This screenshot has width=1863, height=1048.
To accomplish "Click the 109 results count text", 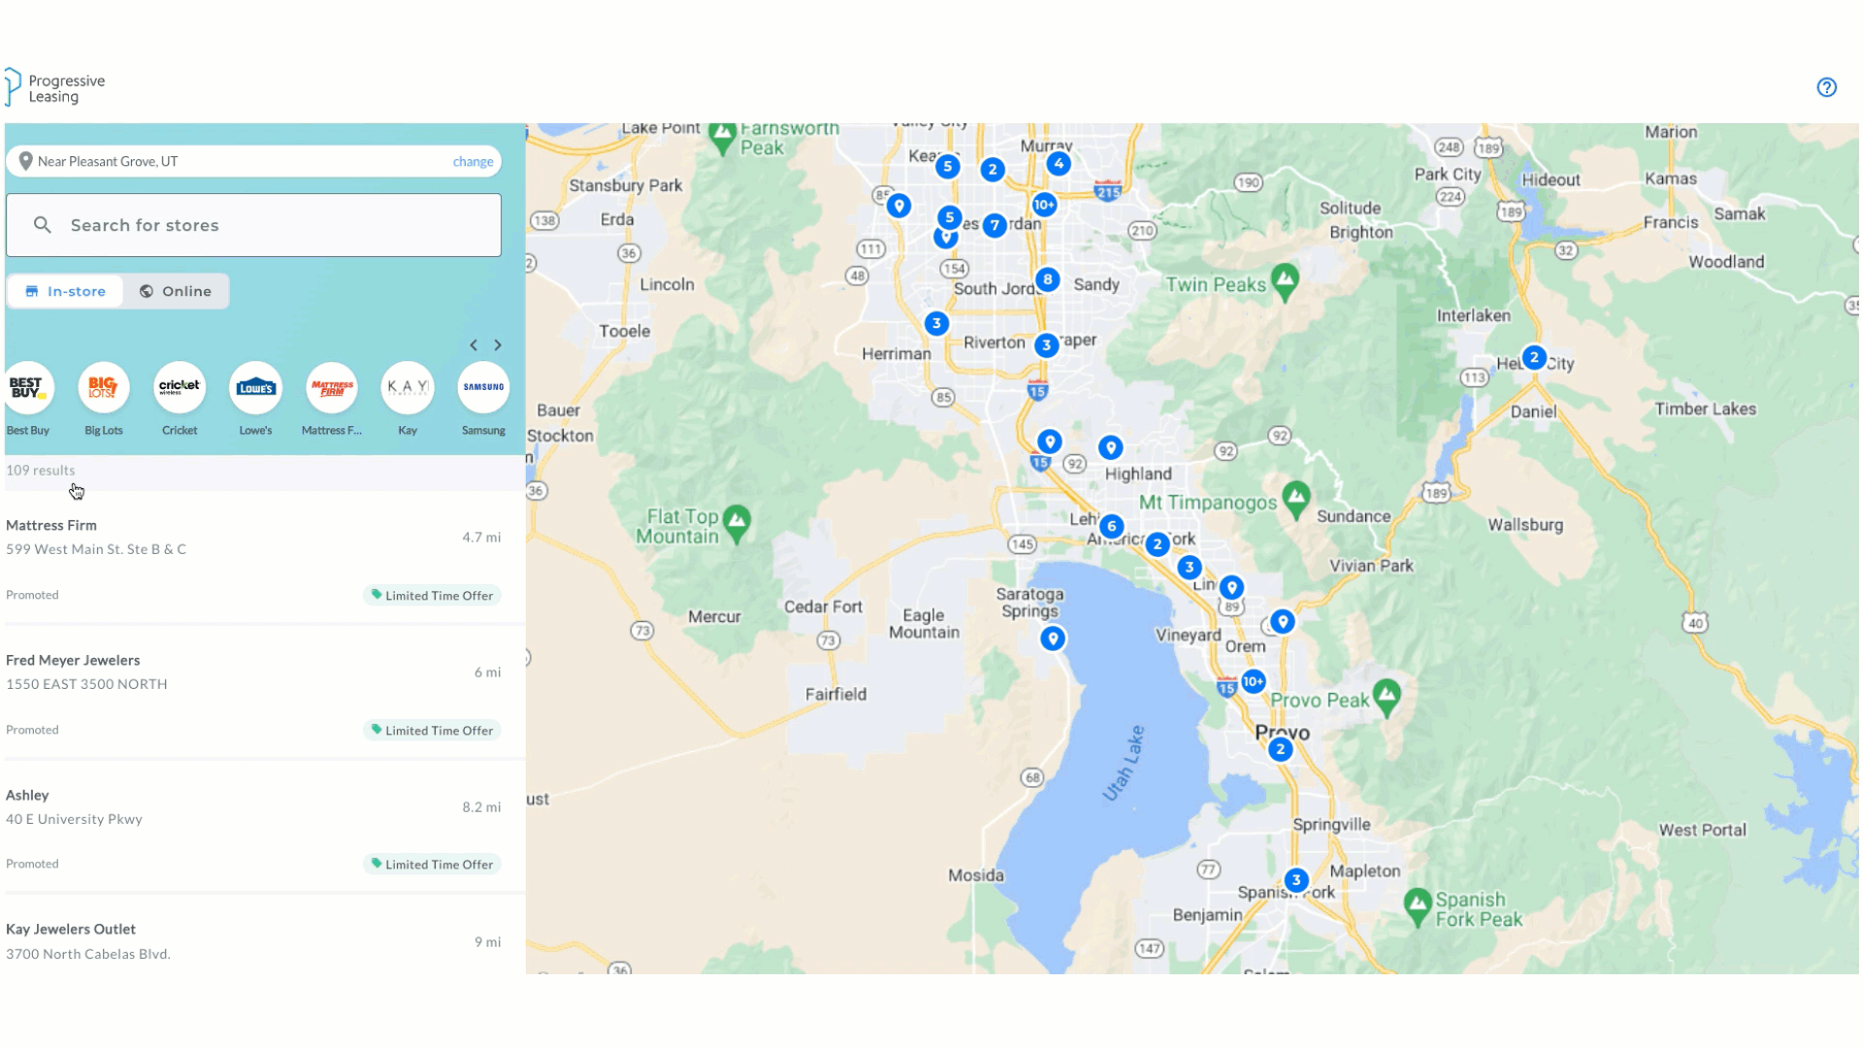I will click(x=41, y=471).
